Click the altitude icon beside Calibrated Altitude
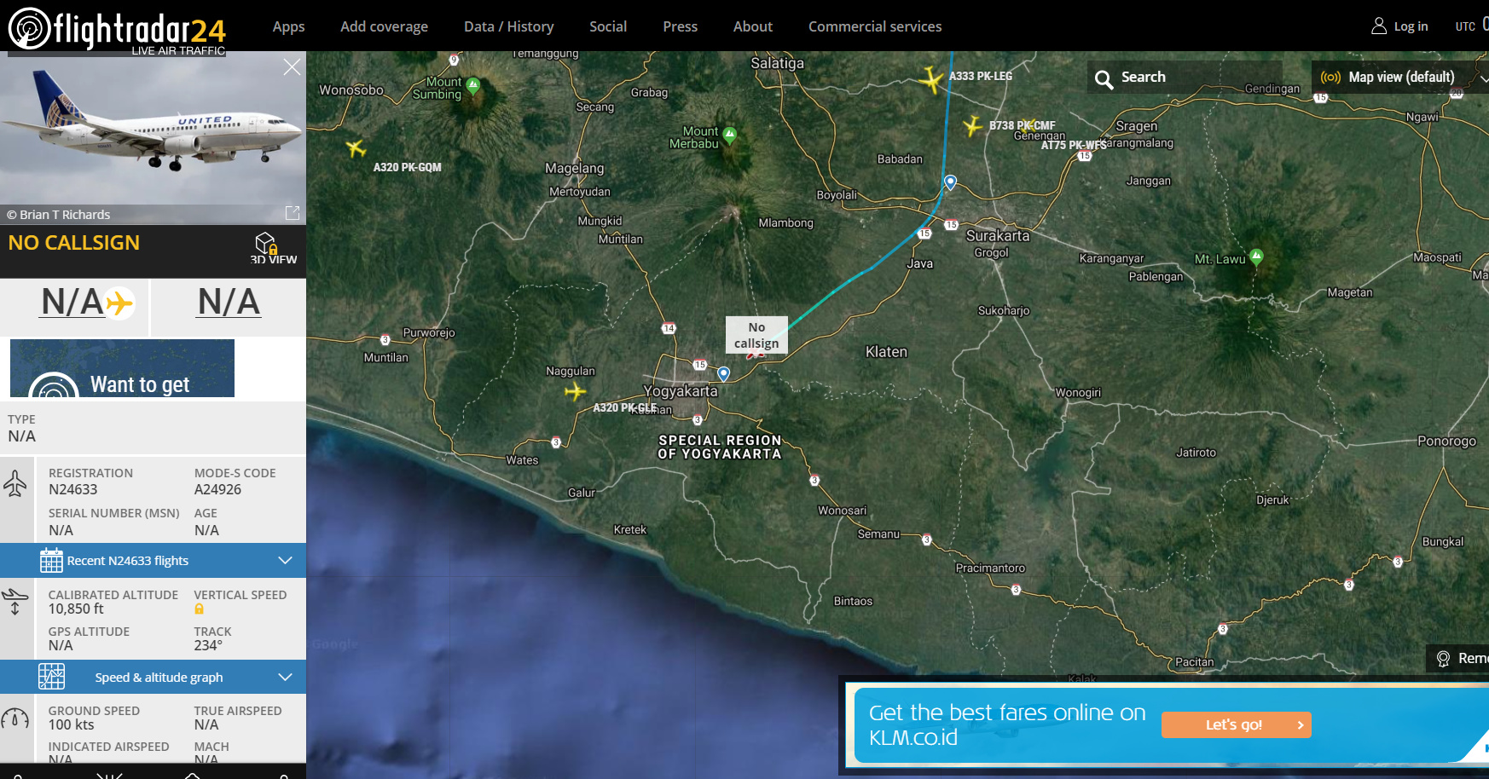 pyautogui.click(x=15, y=601)
